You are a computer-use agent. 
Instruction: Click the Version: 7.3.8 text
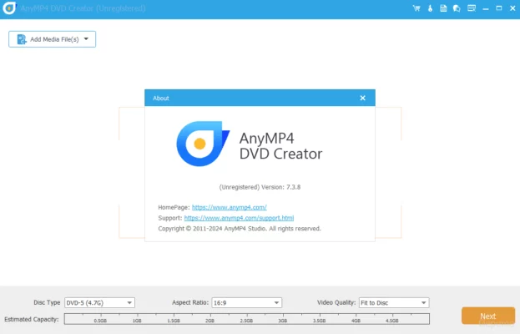click(x=280, y=187)
